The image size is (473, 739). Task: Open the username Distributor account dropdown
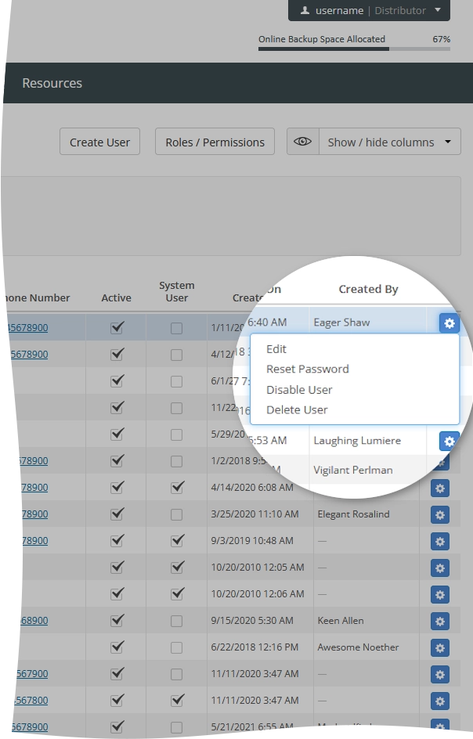point(370,10)
